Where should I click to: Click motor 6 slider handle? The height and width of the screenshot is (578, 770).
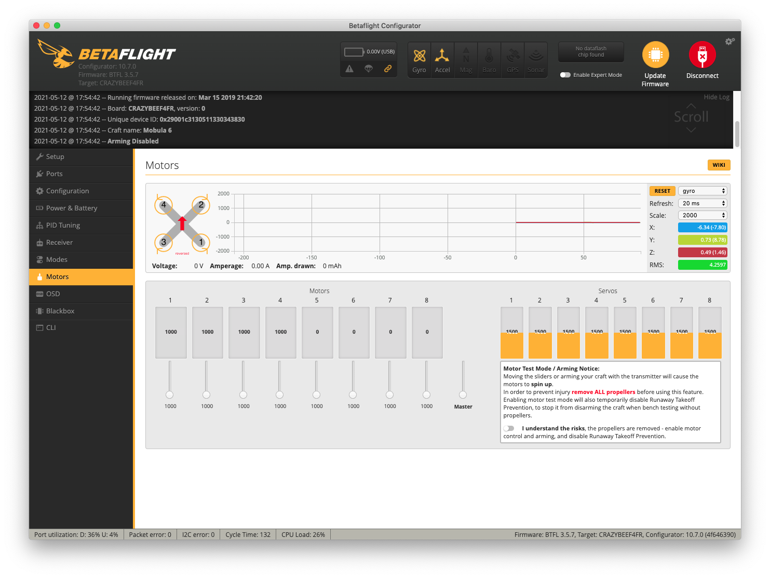pos(353,395)
